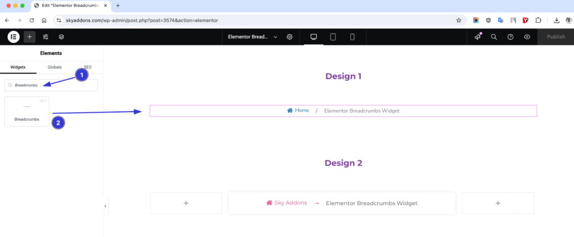Switch to desktop preview mode
Image resolution: width=574 pixels, height=237 pixels.
coord(314,37)
